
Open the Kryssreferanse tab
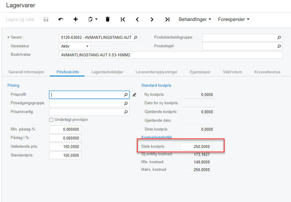point(267,72)
